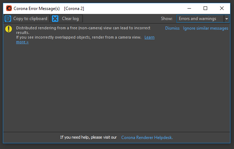The width and height of the screenshot is (234, 149).
Task: Click the clipboard document icon
Action: tap(8, 19)
